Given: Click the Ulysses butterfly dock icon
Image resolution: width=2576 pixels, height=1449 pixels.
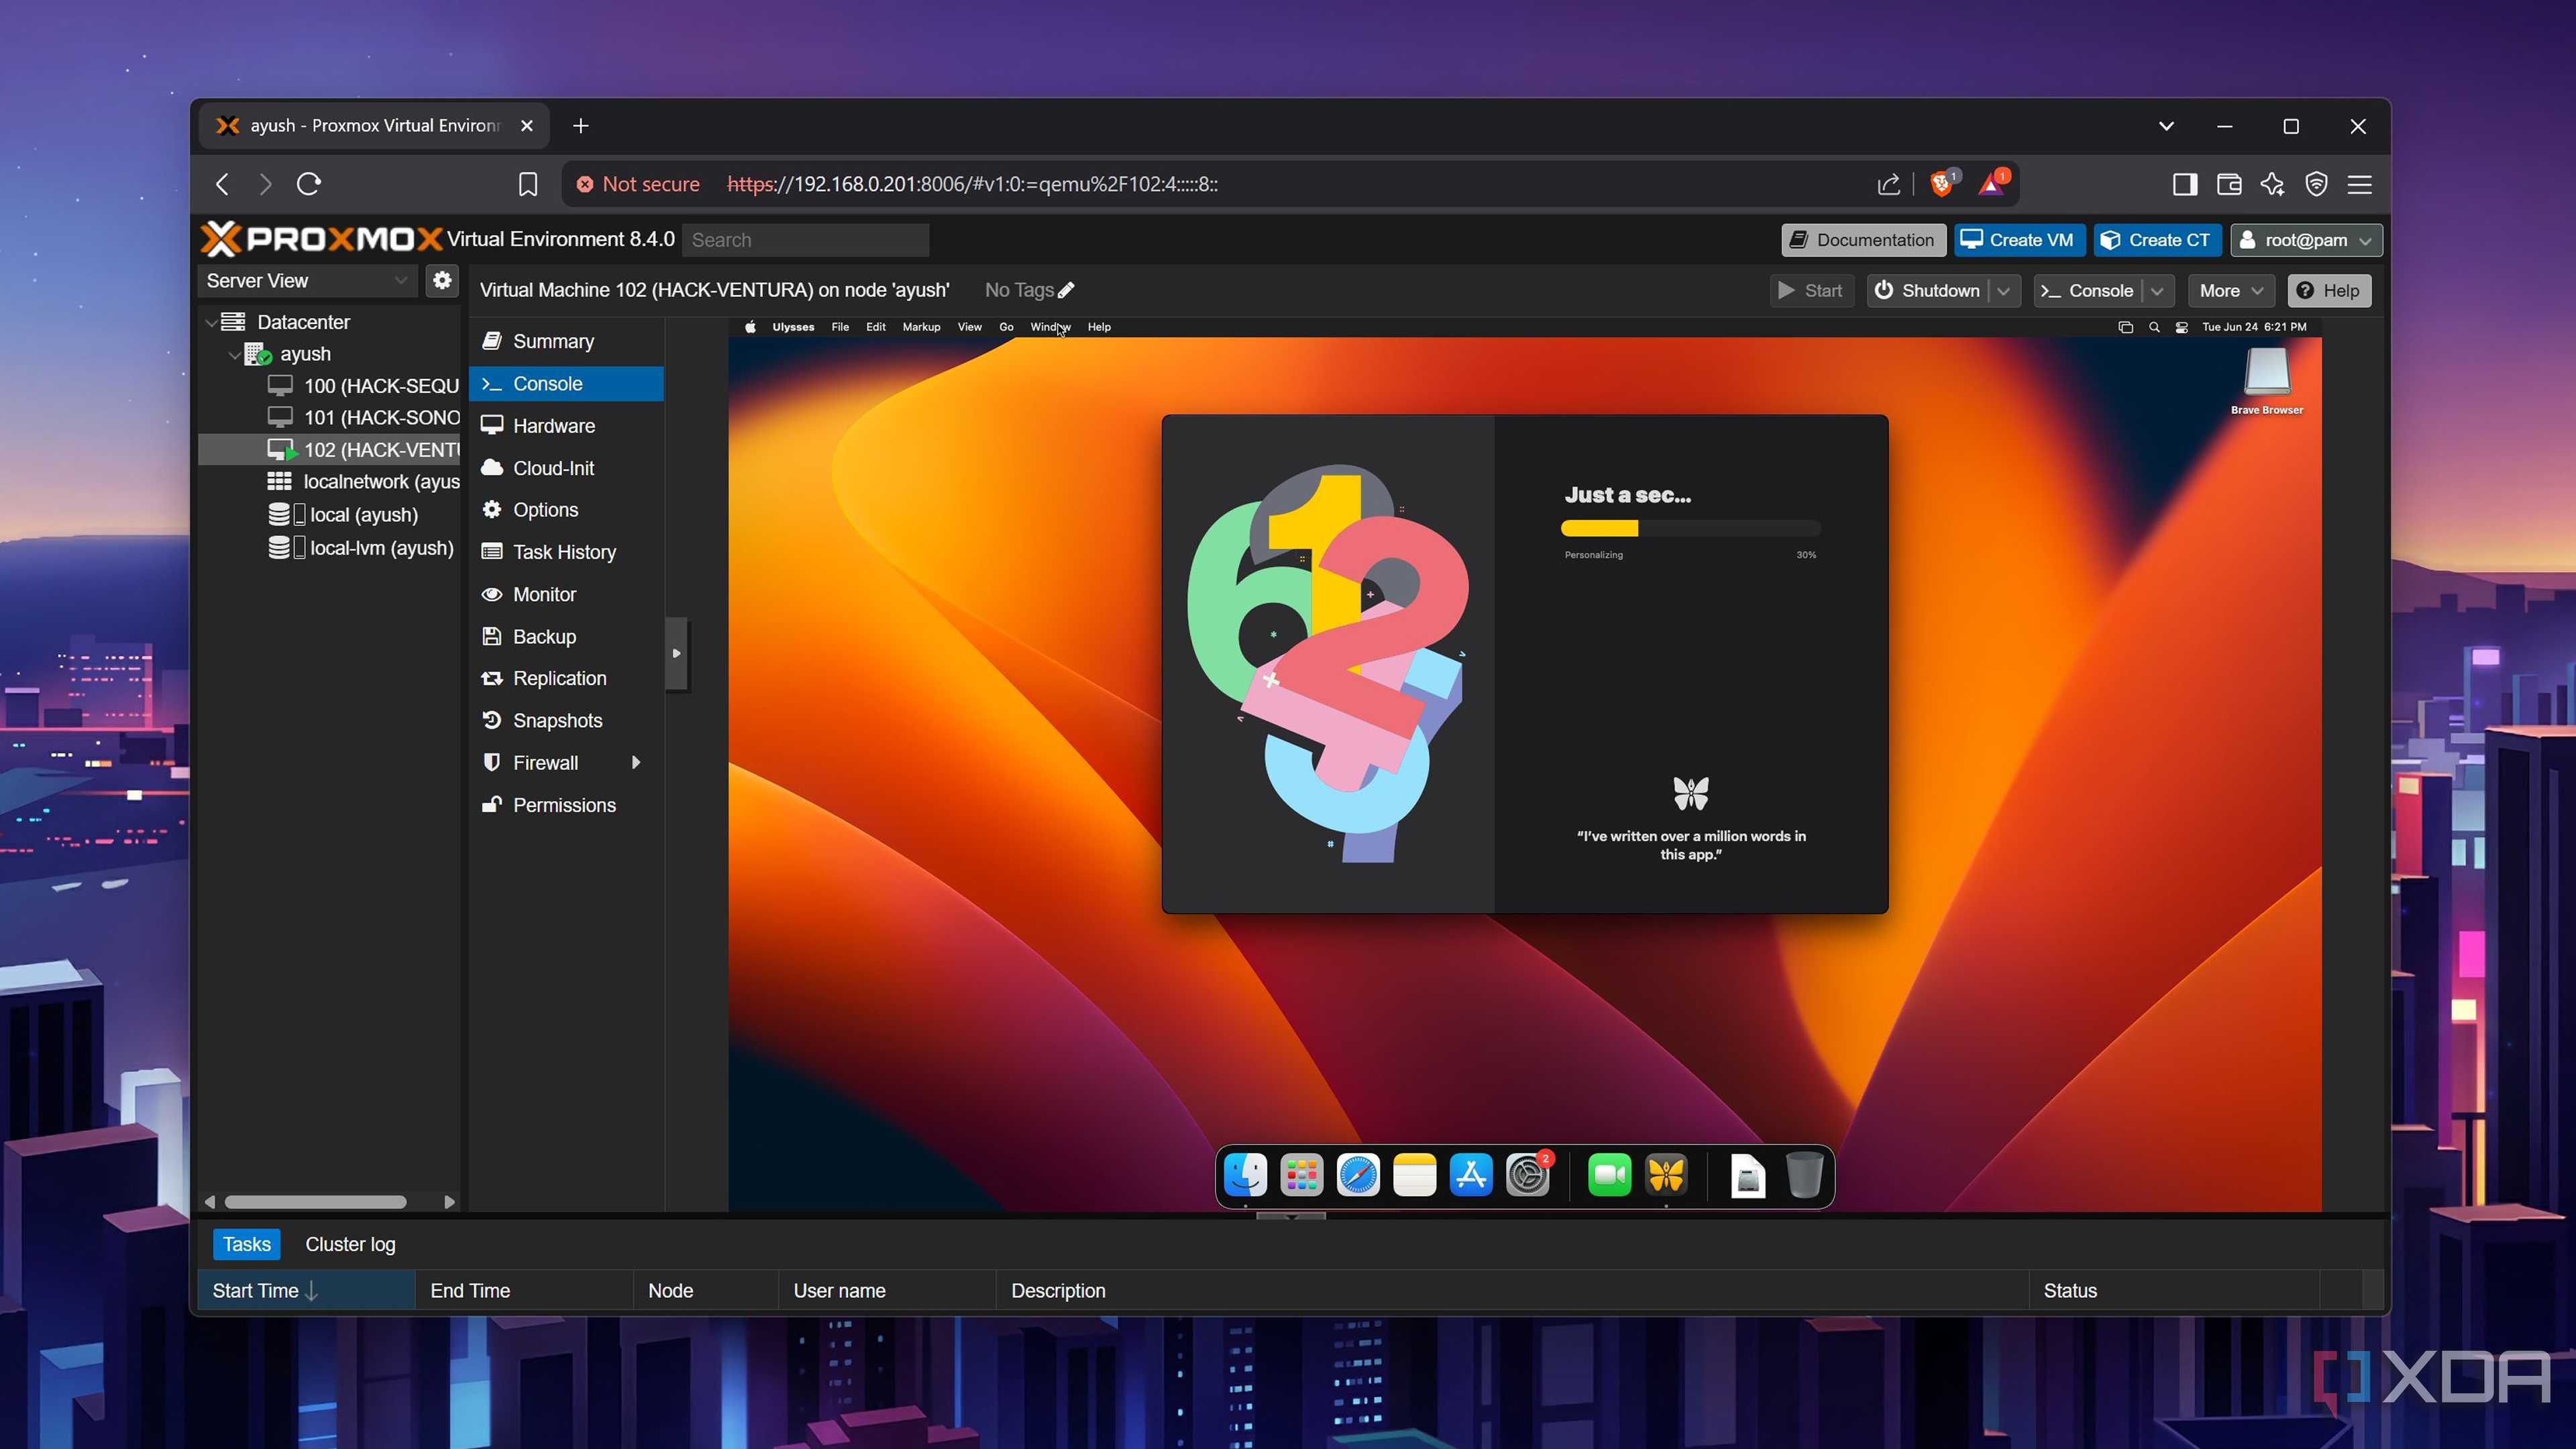Looking at the screenshot, I should point(1666,1175).
